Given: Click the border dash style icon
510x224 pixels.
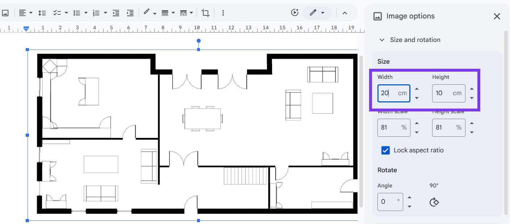Looking at the screenshot, I should tap(184, 13).
